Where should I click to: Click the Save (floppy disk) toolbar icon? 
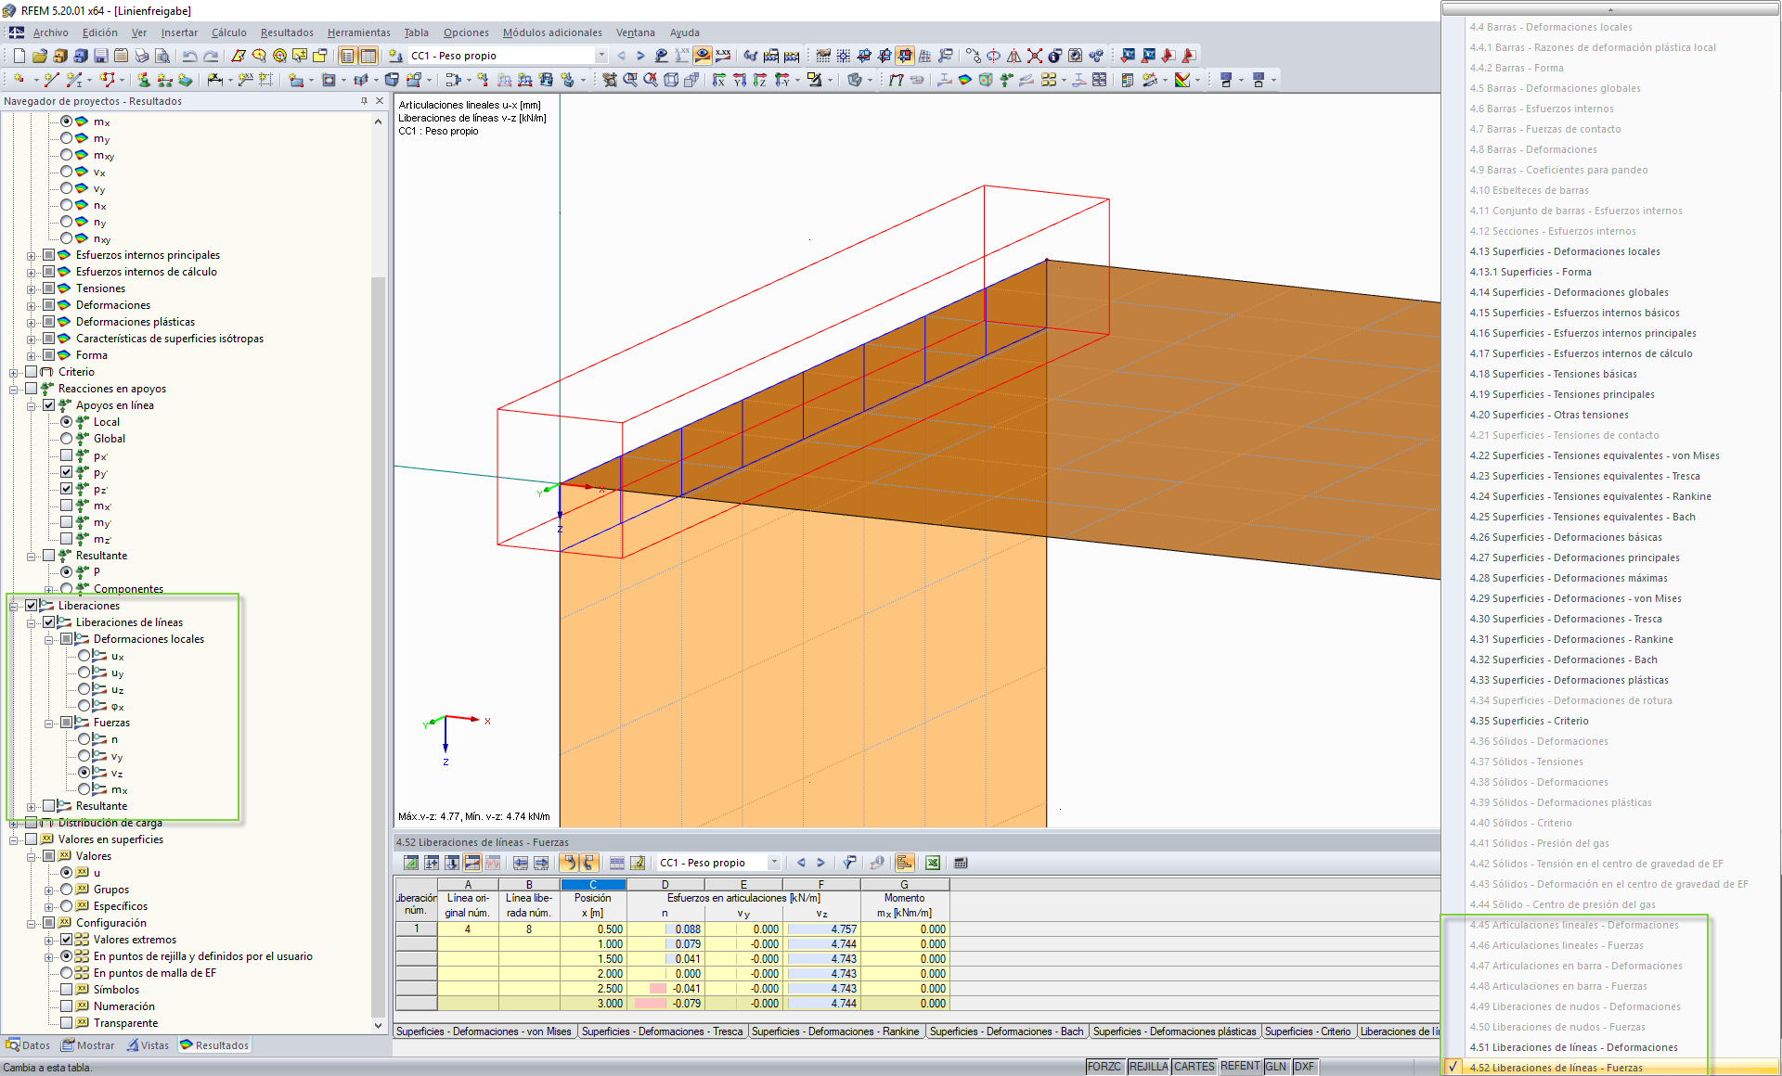click(101, 56)
